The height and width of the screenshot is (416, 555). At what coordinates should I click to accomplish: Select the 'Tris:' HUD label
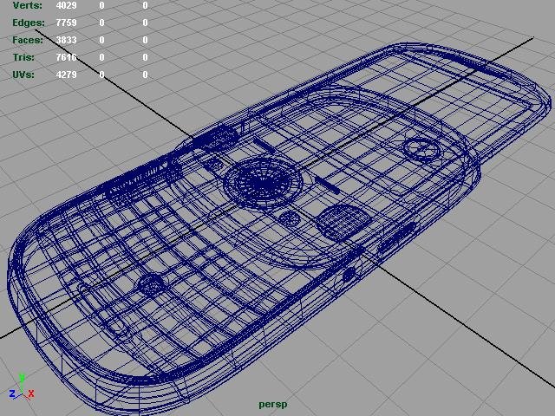(x=23, y=57)
